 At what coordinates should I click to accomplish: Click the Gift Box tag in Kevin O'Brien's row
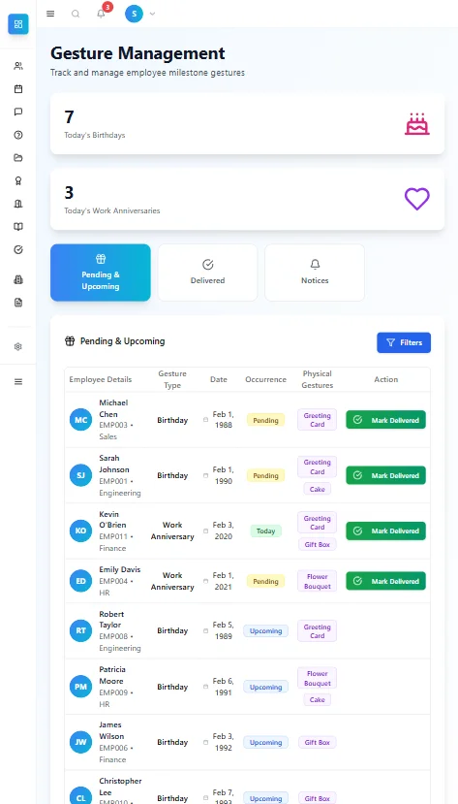(x=318, y=544)
